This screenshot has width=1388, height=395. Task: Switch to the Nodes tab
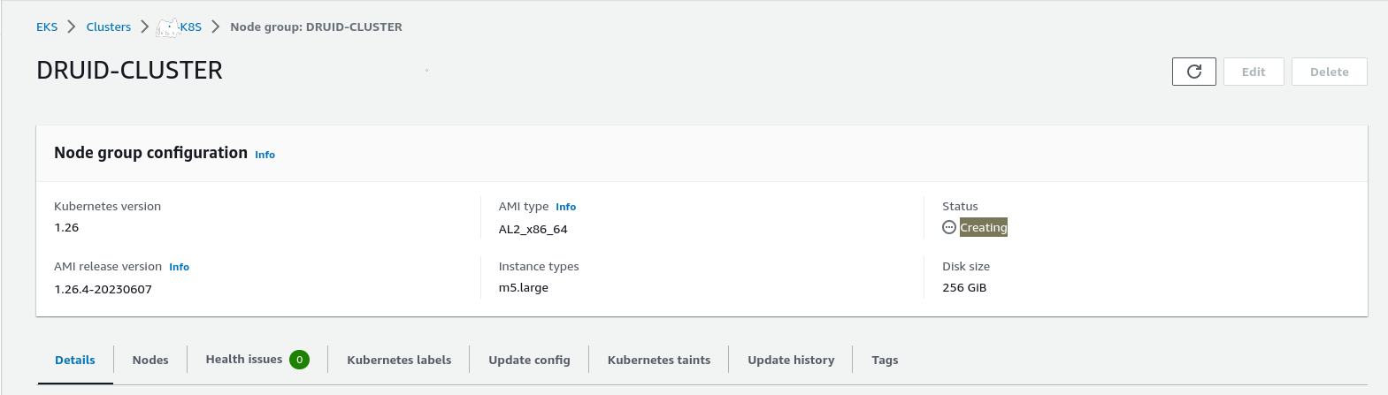point(150,360)
